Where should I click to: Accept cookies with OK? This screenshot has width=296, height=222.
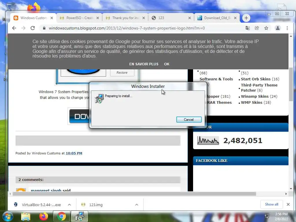pos(167,64)
